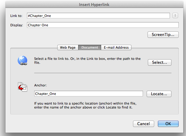186x136 pixels.
Task: Click the "Anchor:" label
Action: coord(41,85)
